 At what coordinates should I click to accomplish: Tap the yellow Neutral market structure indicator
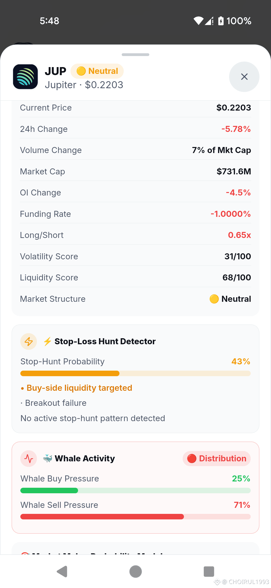click(230, 299)
